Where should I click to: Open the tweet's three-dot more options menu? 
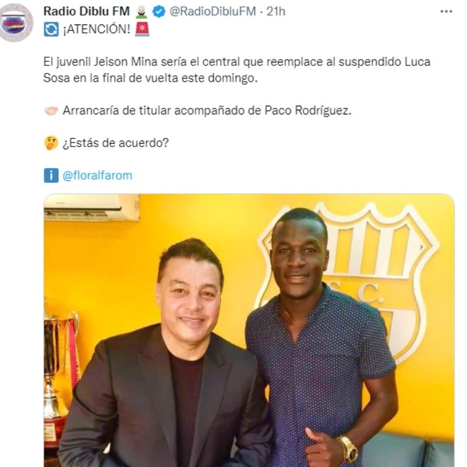coord(446,12)
